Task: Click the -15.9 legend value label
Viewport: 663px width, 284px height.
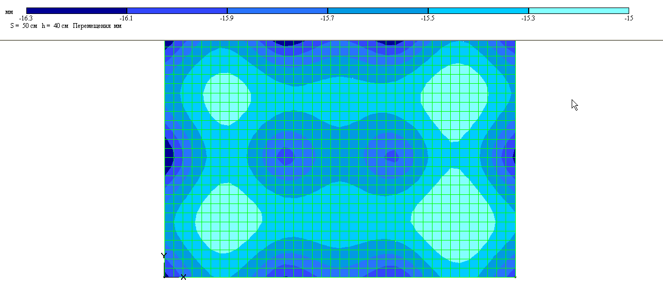Action: [x=227, y=18]
